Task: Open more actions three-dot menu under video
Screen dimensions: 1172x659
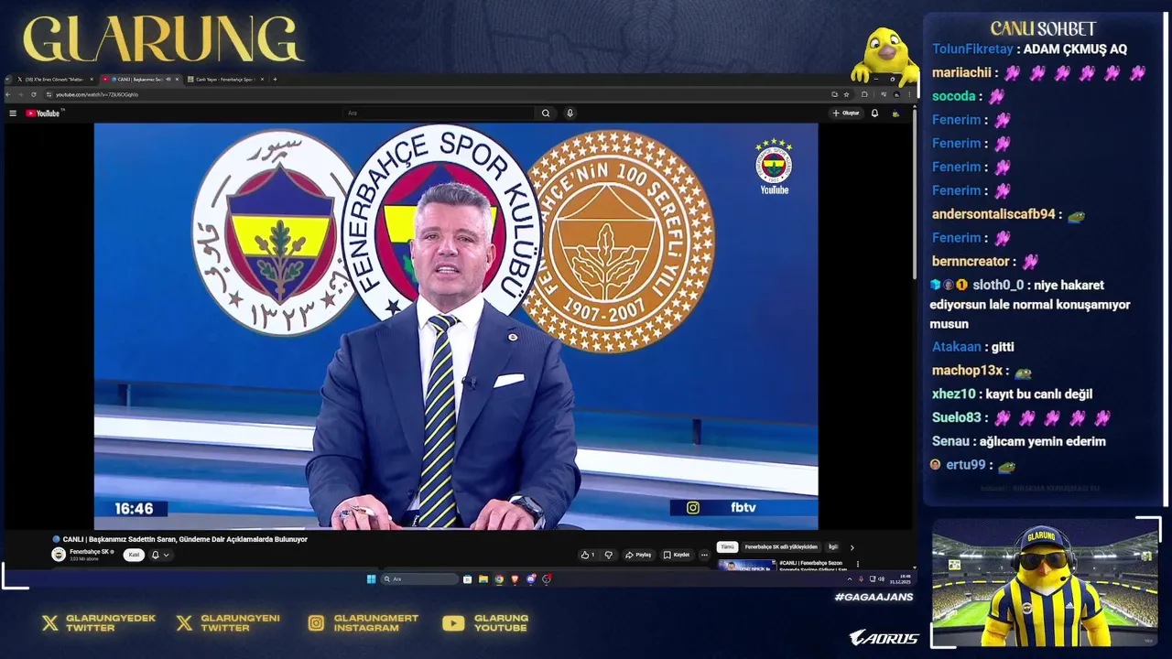Action: click(704, 555)
